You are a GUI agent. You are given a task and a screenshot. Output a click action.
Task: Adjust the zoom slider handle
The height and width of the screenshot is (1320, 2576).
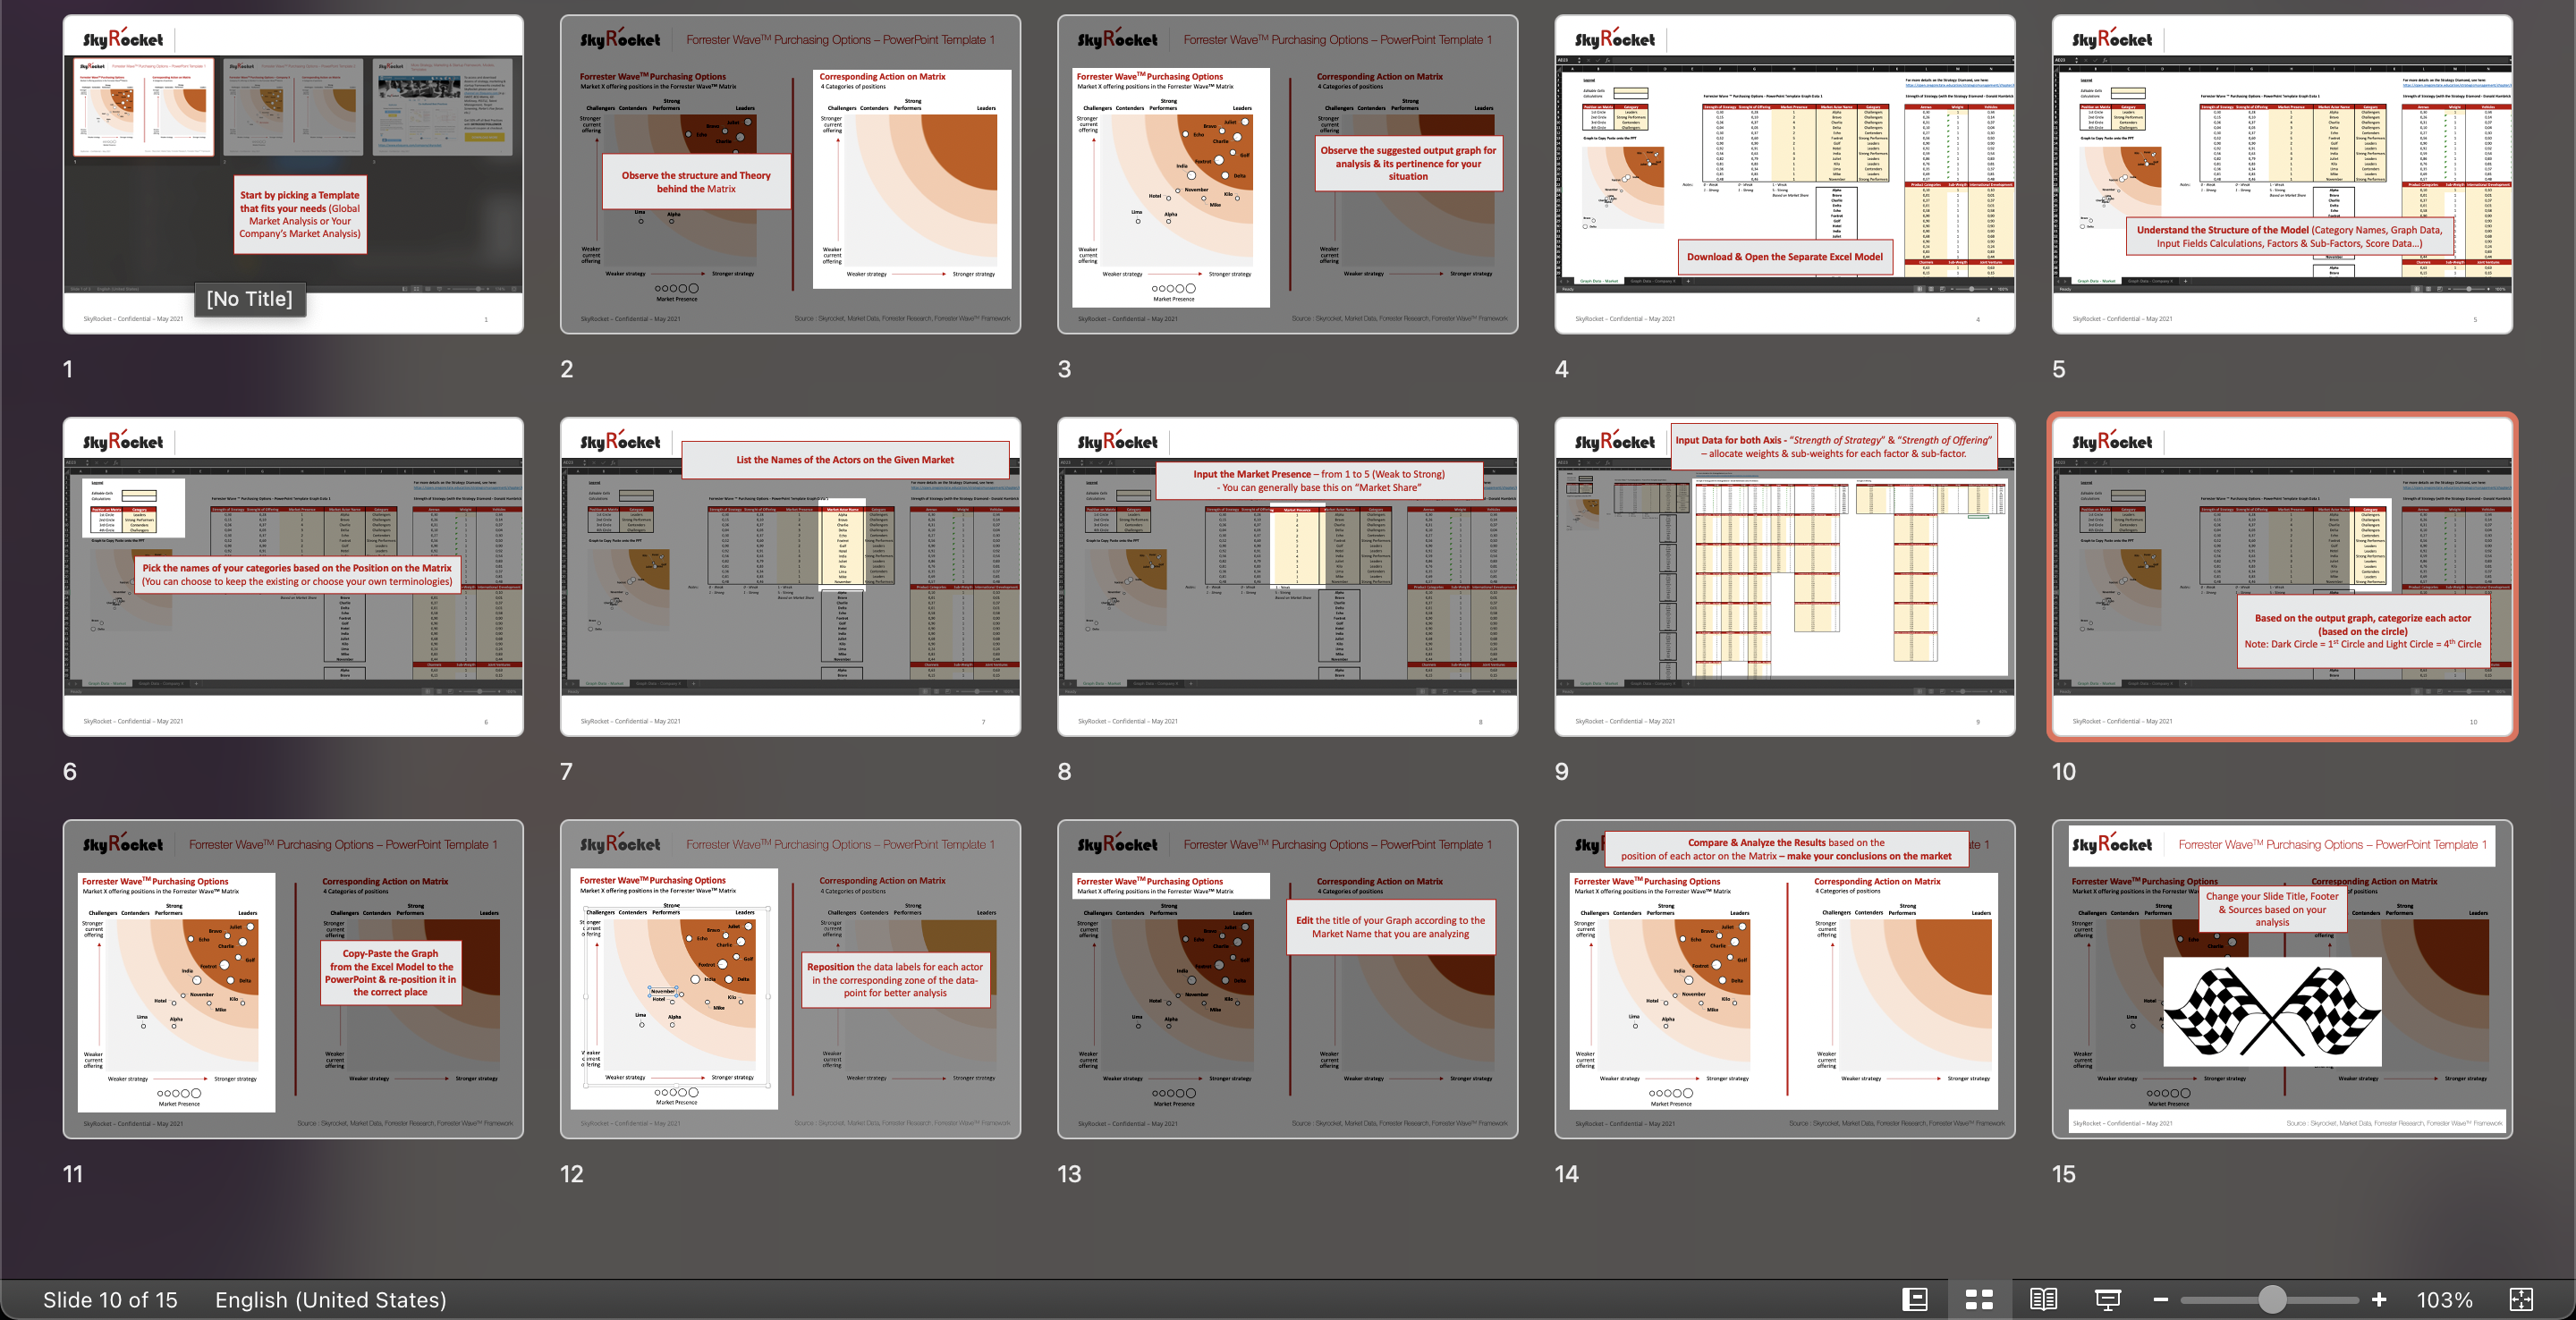coord(2272,1299)
